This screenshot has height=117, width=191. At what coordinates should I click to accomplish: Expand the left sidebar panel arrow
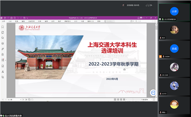tap(6, 60)
